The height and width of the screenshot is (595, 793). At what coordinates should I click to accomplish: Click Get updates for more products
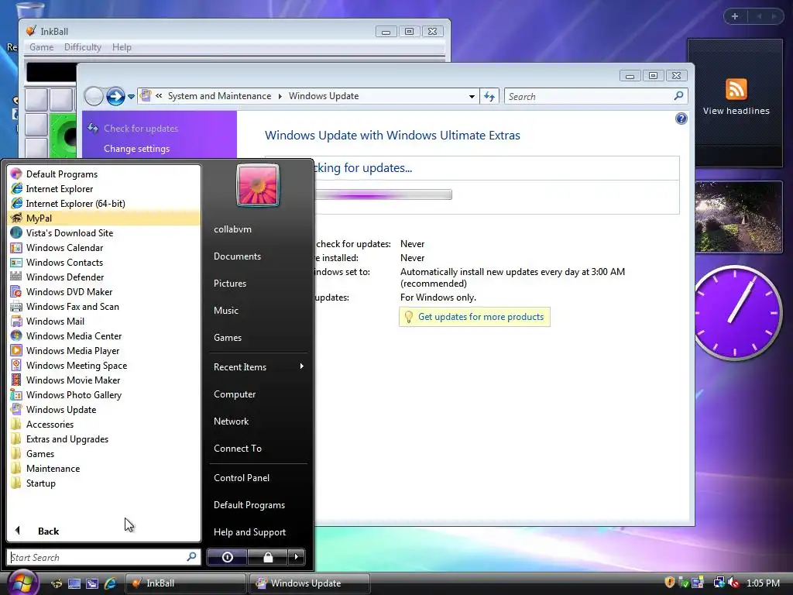click(480, 317)
